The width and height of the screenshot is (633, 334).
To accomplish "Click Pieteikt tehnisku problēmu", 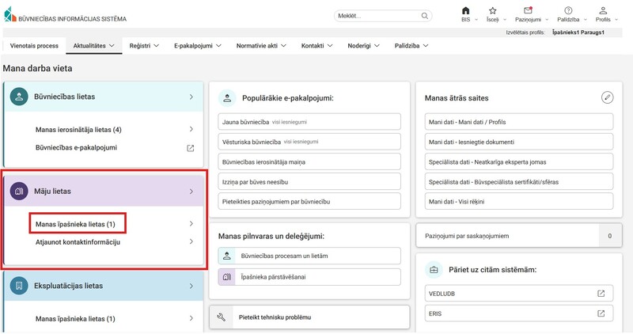I will (309, 317).
